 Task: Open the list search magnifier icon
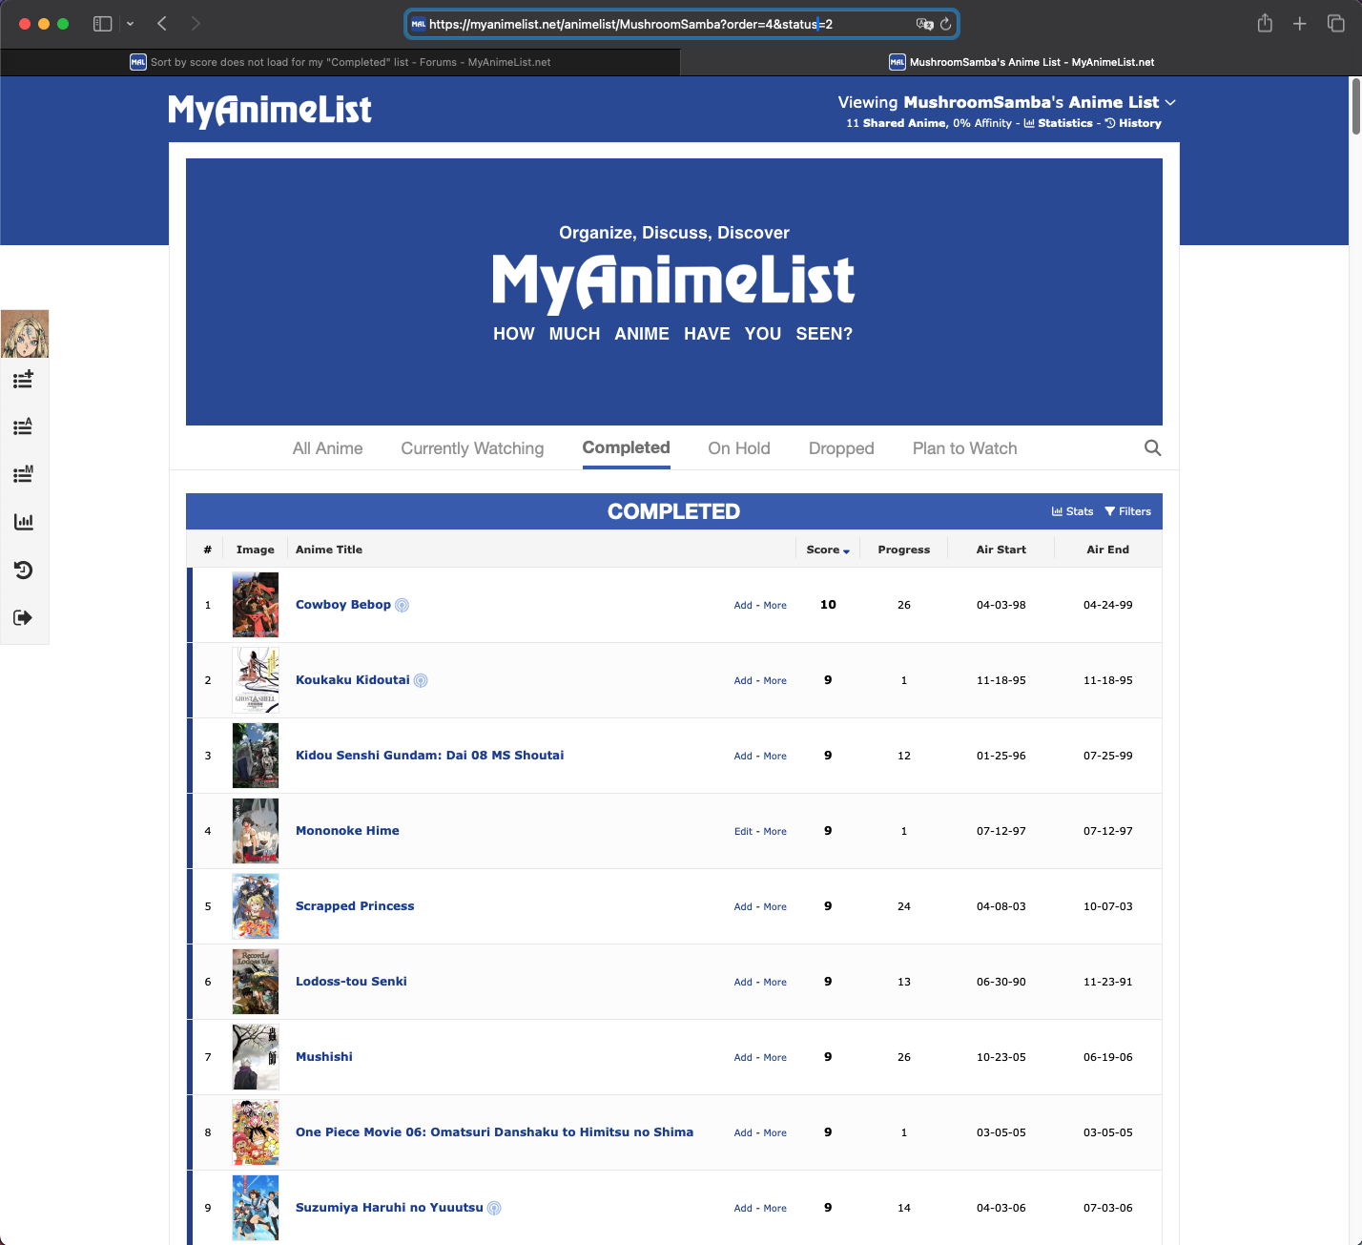(1152, 448)
